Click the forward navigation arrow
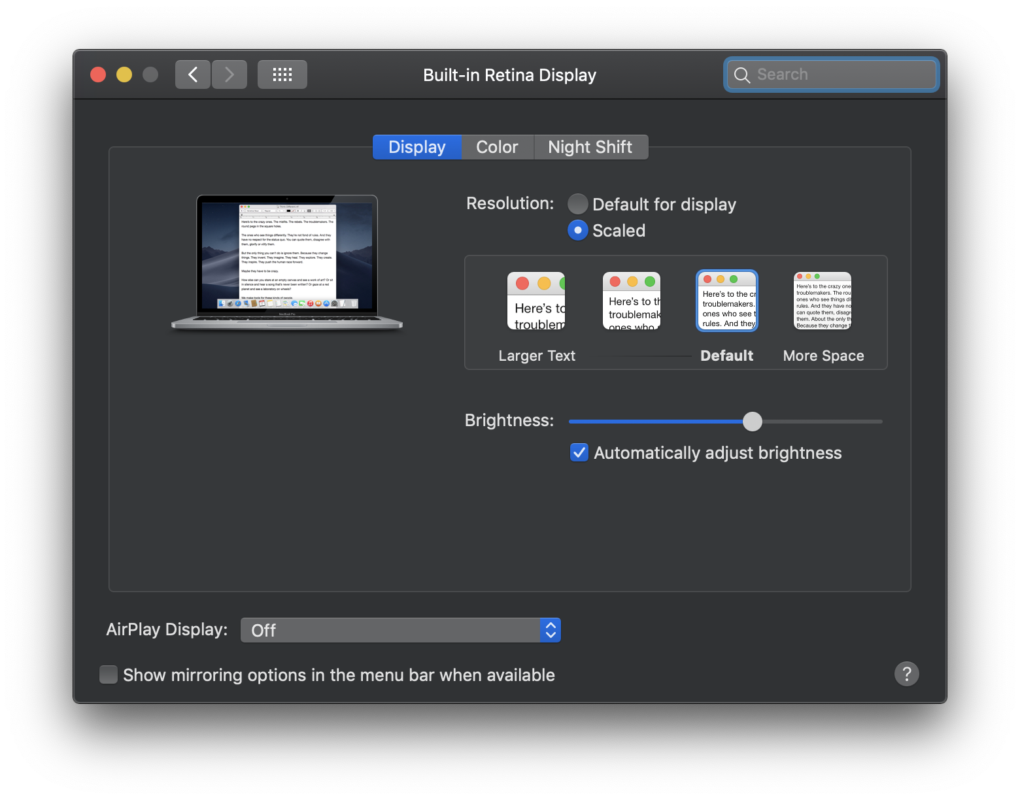The height and width of the screenshot is (800, 1020). [229, 75]
